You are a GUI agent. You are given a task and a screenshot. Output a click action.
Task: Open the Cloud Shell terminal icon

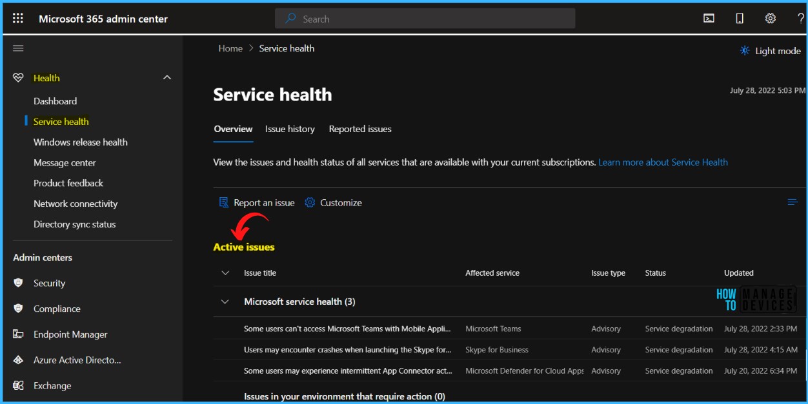709,19
